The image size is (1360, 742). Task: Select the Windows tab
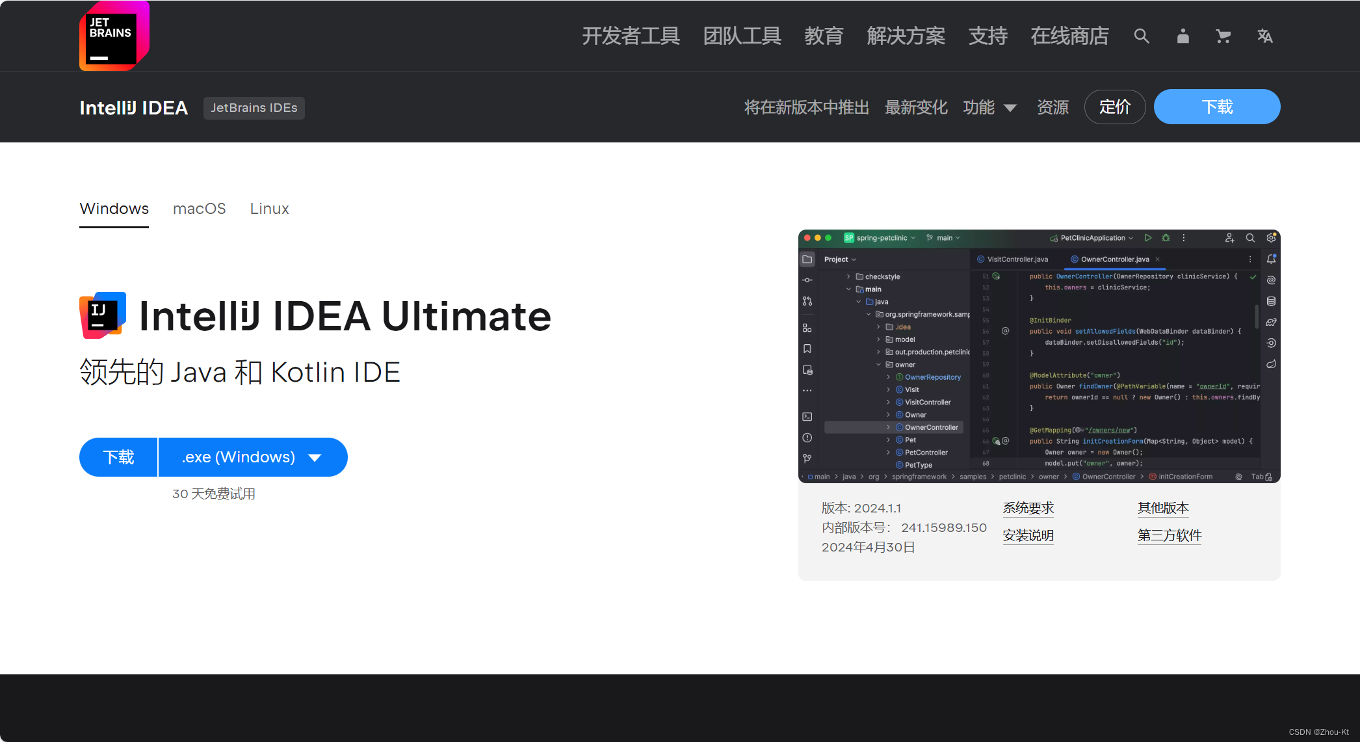114,209
